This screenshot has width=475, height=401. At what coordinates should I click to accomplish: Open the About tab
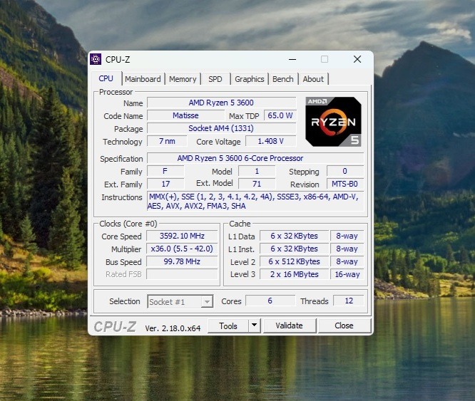[x=313, y=79]
